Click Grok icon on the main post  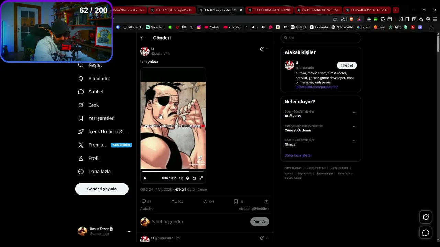pyautogui.click(x=262, y=49)
